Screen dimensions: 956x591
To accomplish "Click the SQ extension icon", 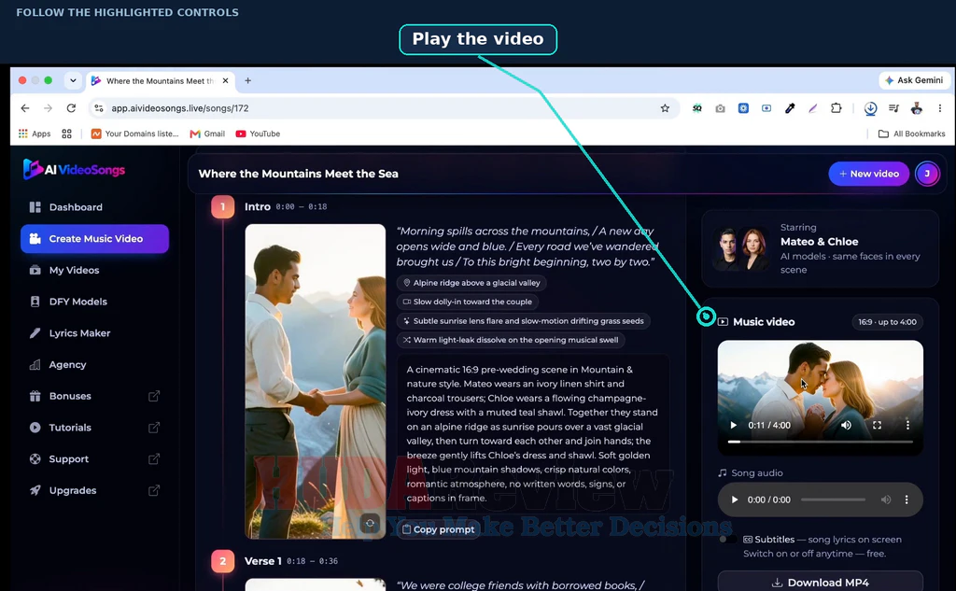I will coord(696,108).
